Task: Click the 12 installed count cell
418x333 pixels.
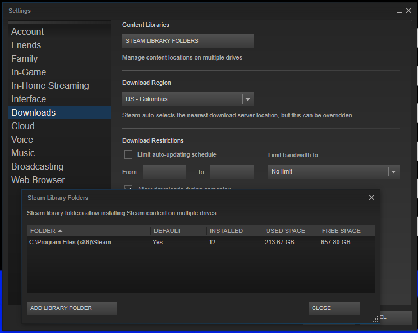Action: [212, 242]
